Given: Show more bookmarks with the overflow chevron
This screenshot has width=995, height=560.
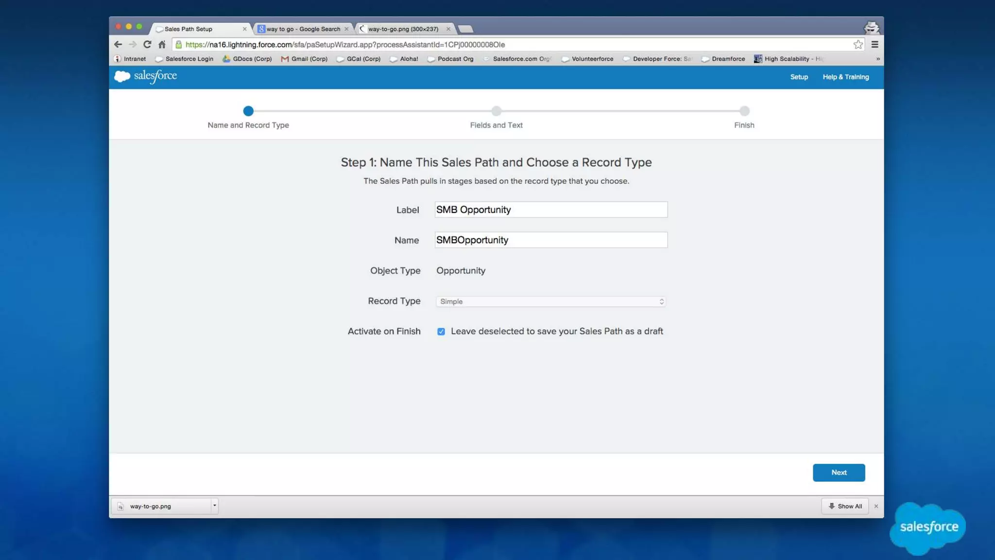Looking at the screenshot, I should [877, 59].
